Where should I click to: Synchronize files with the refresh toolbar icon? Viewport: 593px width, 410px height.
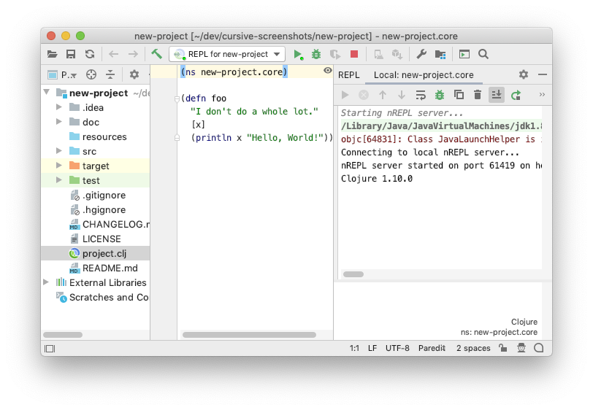90,55
